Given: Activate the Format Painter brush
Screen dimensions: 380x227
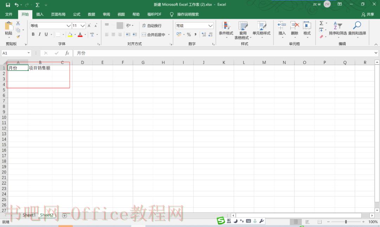Looking at the screenshot, I should click(18, 36).
